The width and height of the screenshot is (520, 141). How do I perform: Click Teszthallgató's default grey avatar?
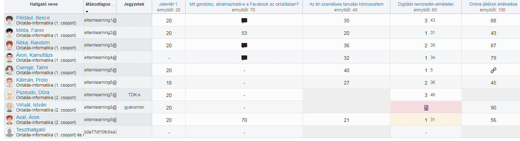(10, 132)
